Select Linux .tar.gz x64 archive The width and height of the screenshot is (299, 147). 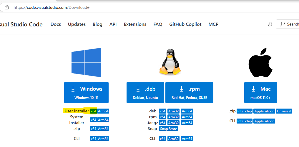coord(163,123)
